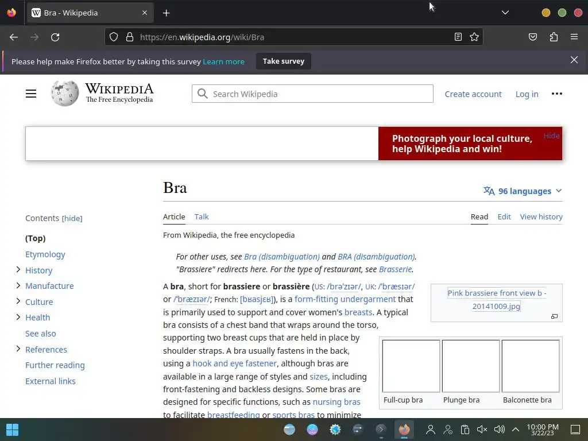Open the personal tools ellipsis menu
The image size is (588, 441).
tap(557, 94)
